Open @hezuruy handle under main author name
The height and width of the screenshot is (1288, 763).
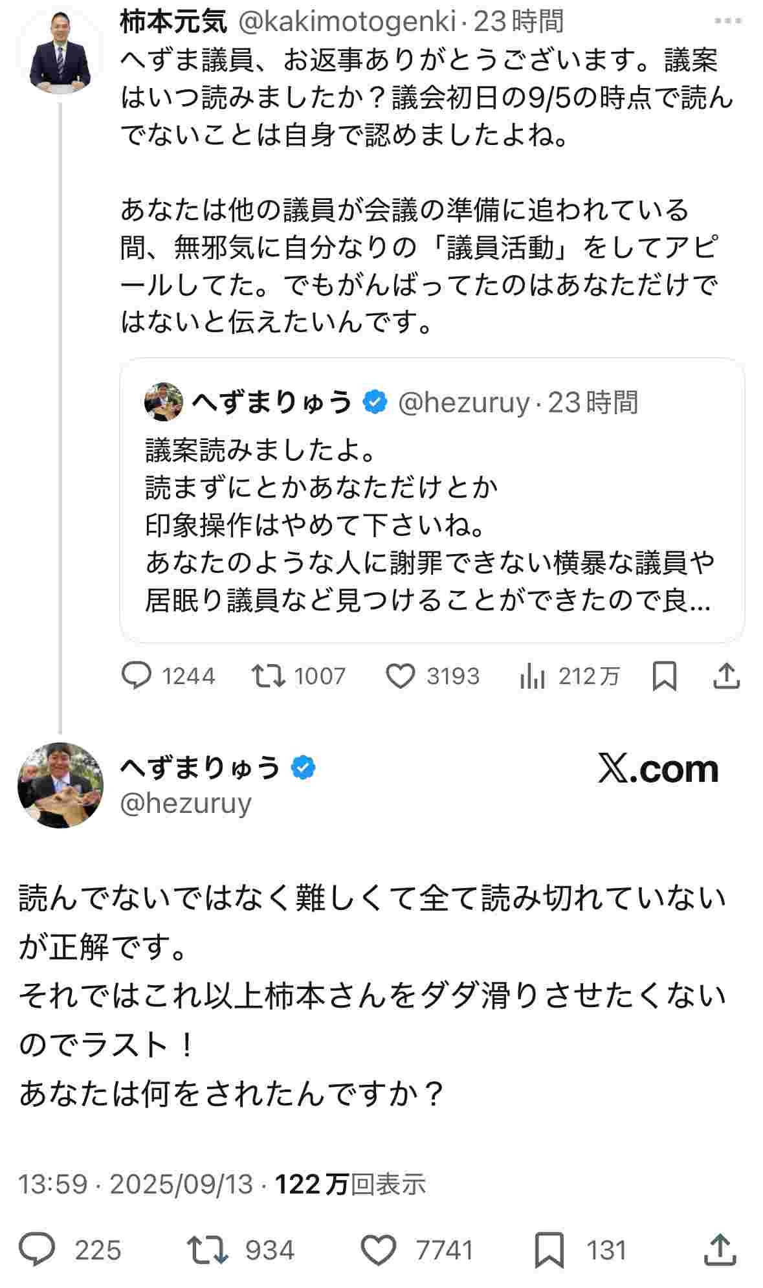(x=186, y=803)
